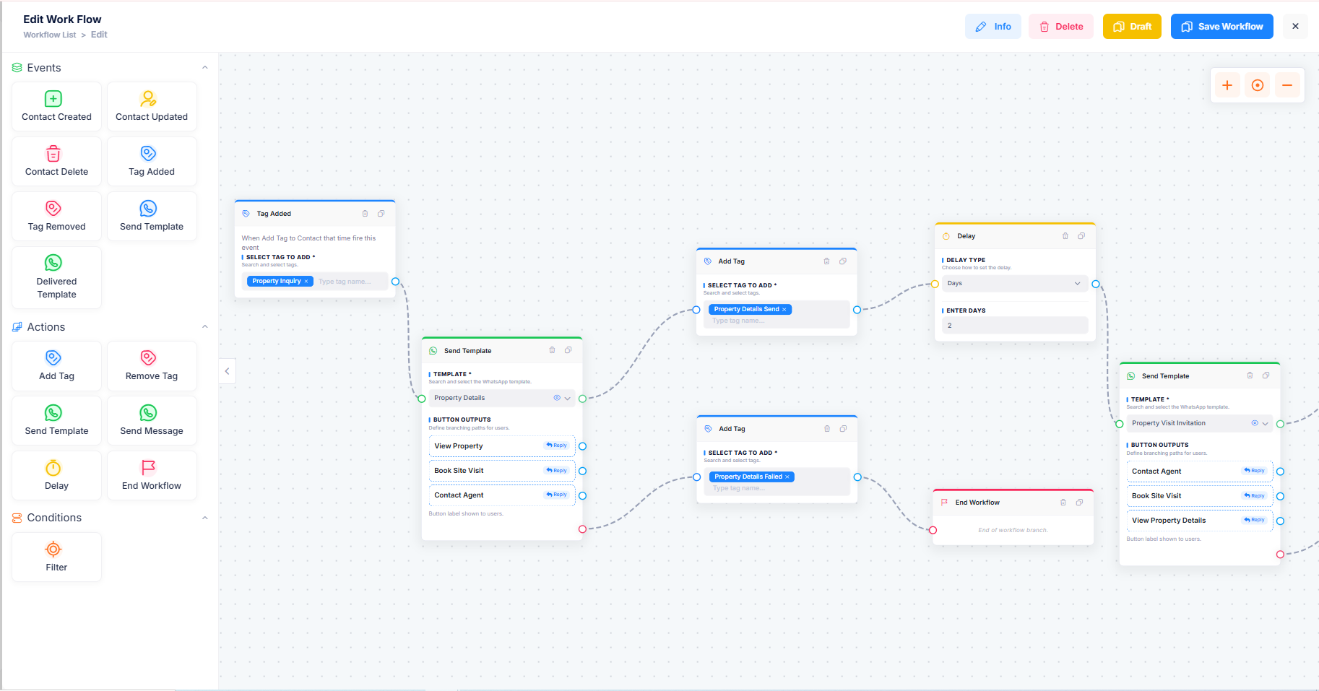
Task: Add a Delay action
Action: point(56,475)
